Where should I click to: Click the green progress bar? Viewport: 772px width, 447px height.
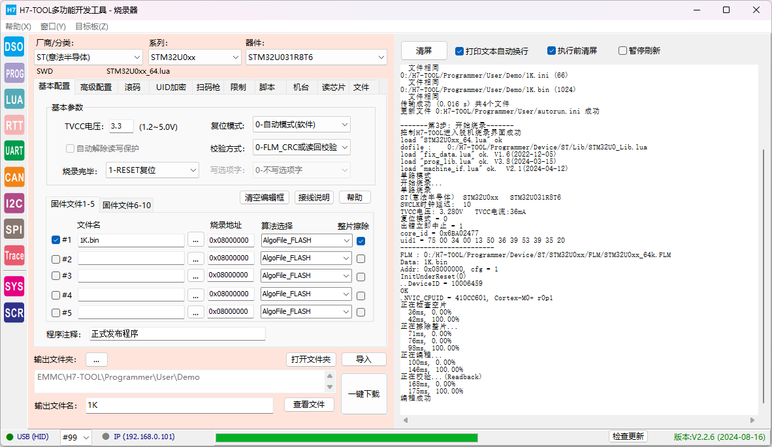pos(347,438)
